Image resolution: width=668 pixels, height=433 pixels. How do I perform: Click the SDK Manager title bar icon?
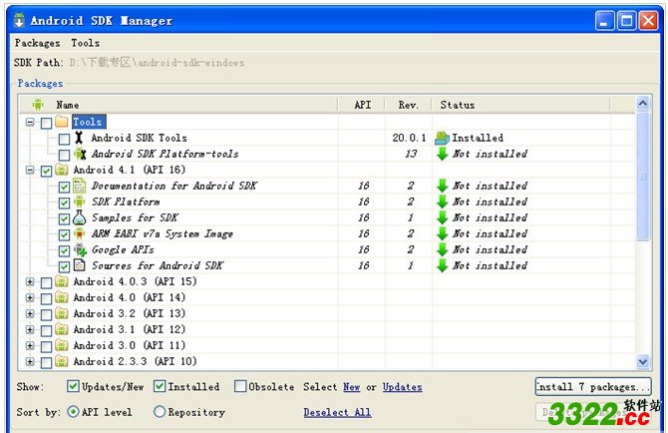19,20
